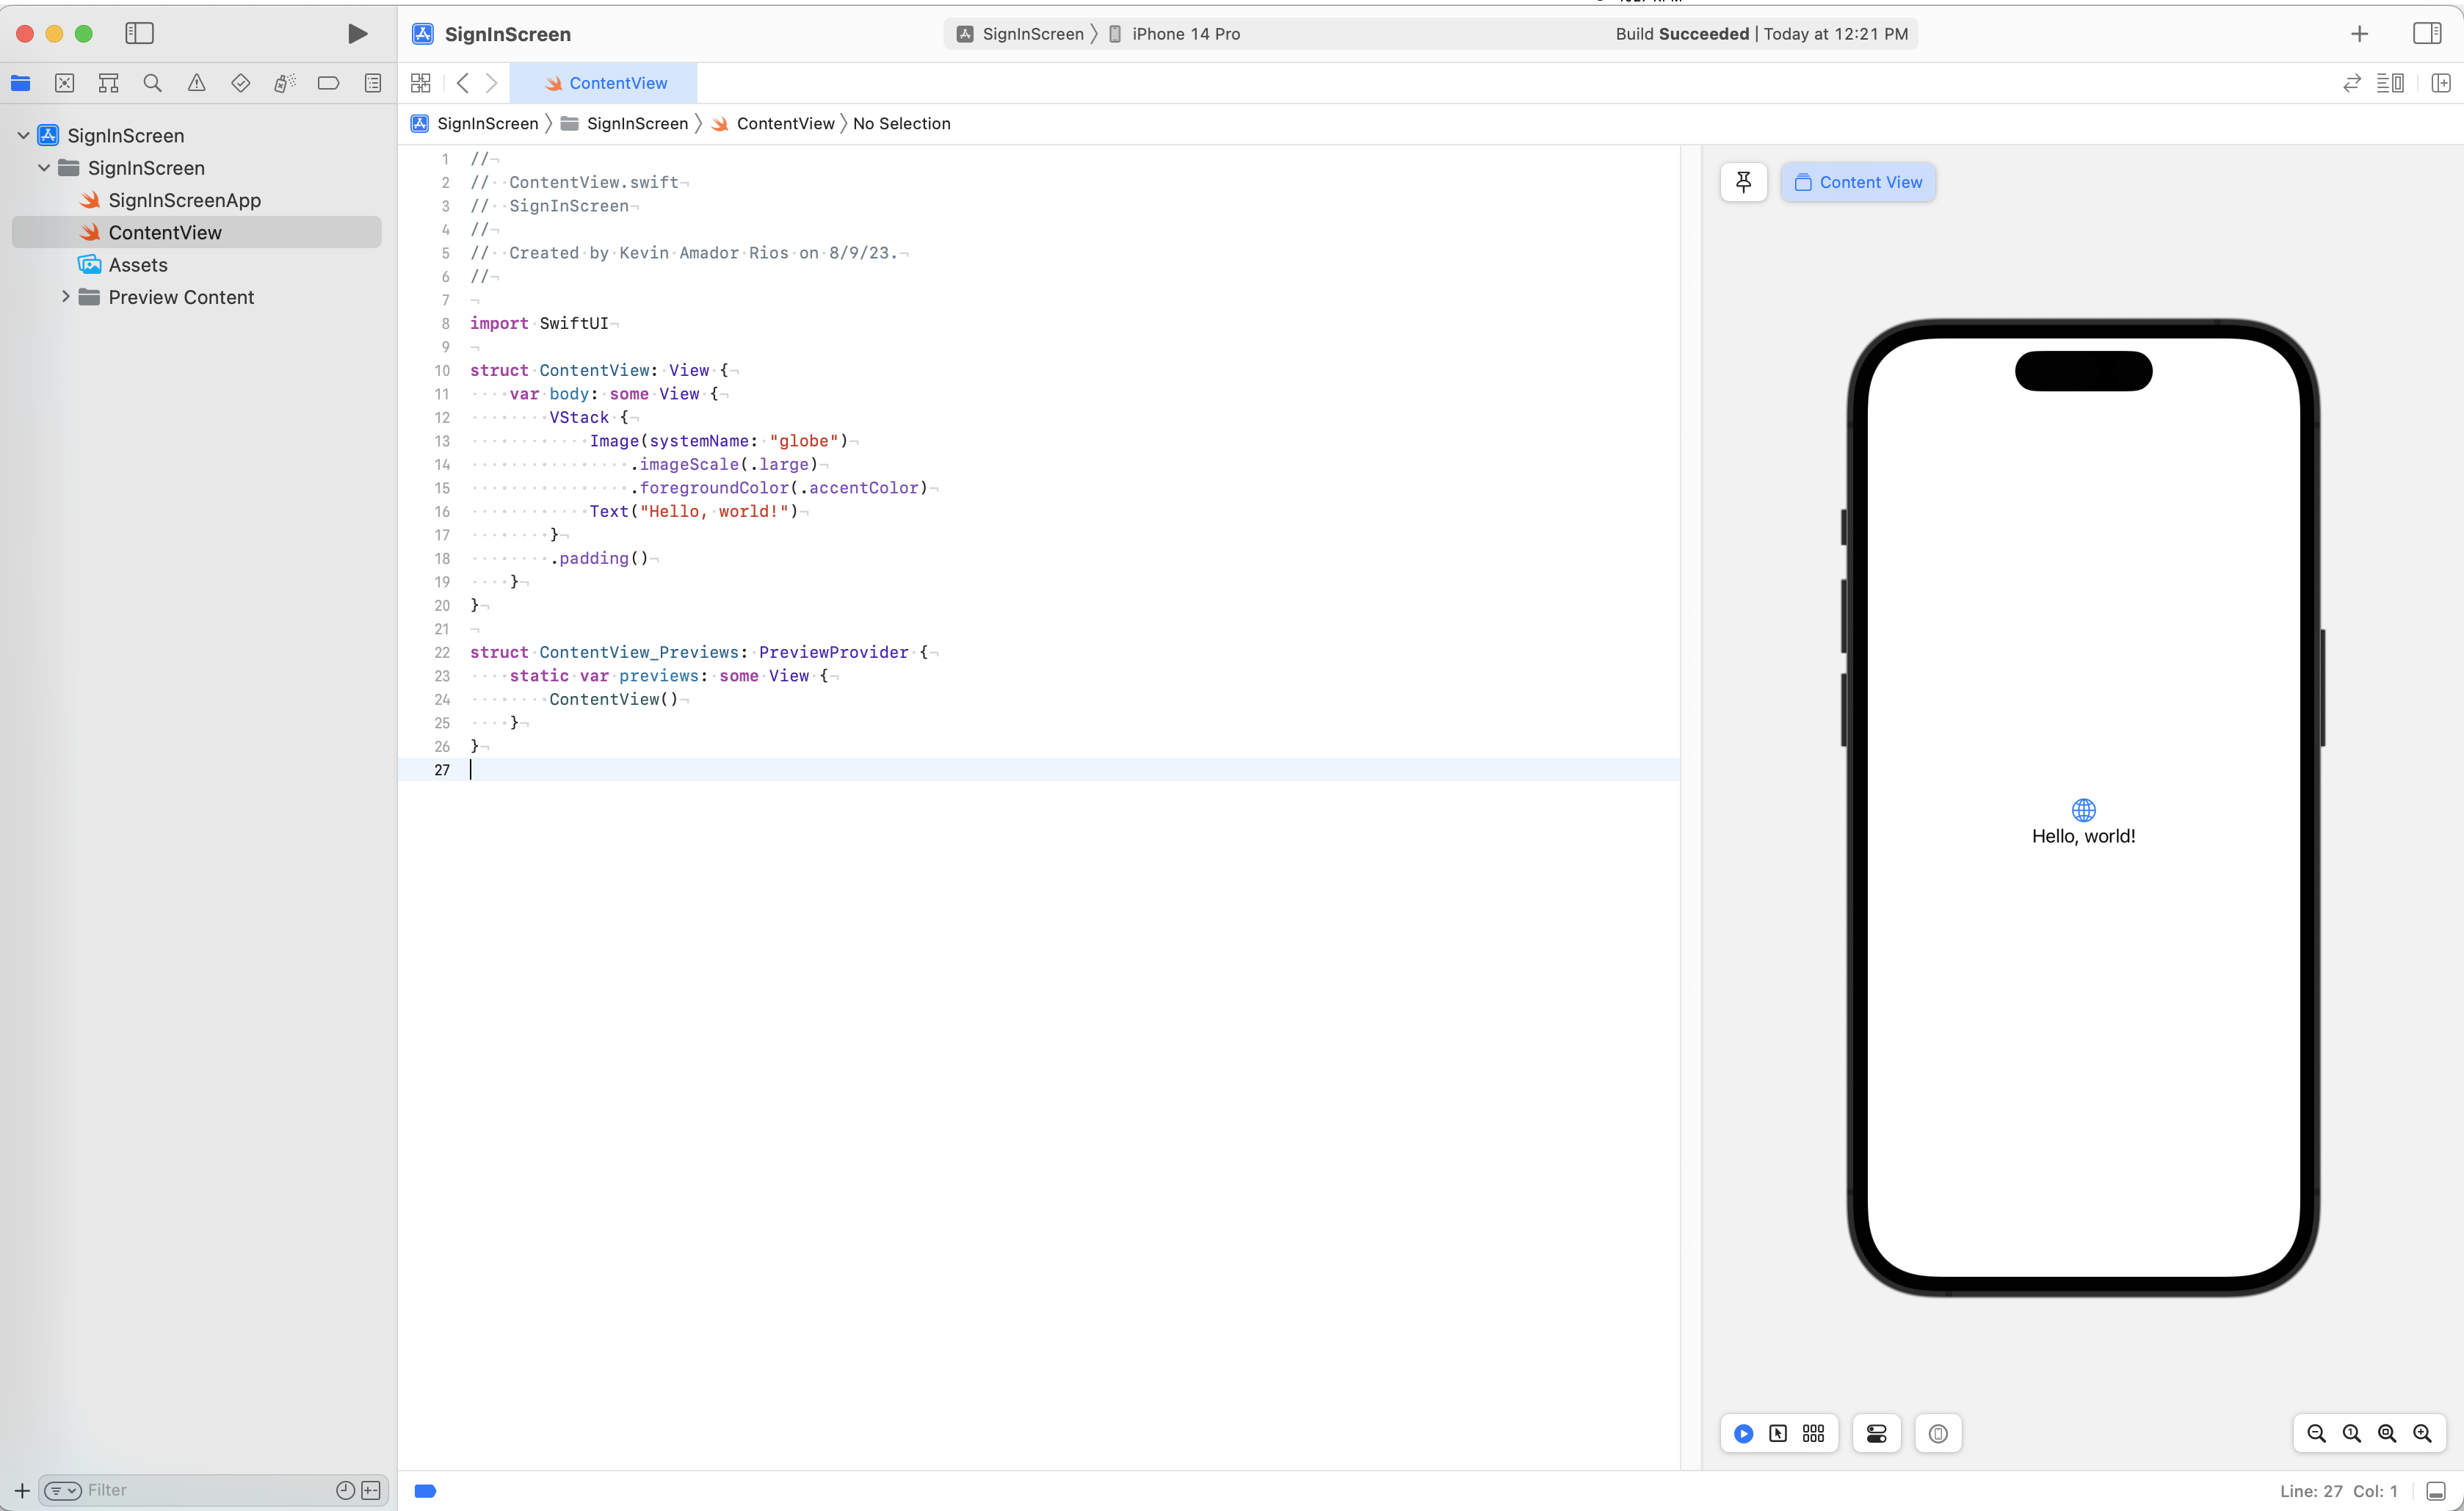Click line number 13 in gutter
This screenshot has height=1511, width=2464.
tap(442, 441)
